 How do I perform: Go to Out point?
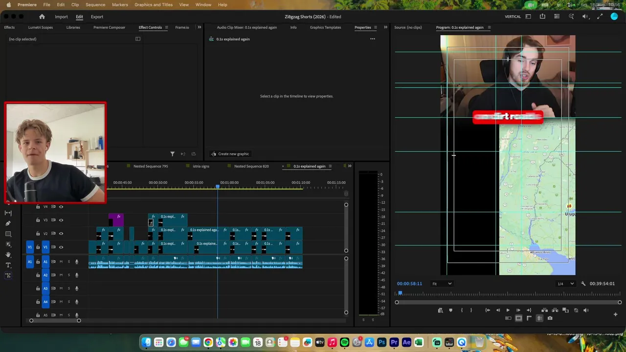529,310
